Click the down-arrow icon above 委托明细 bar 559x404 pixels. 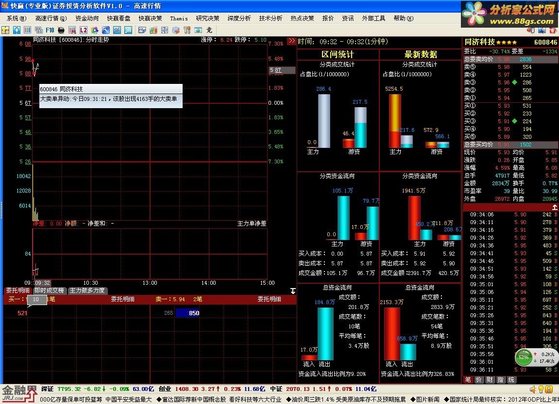tap(293, 291)
